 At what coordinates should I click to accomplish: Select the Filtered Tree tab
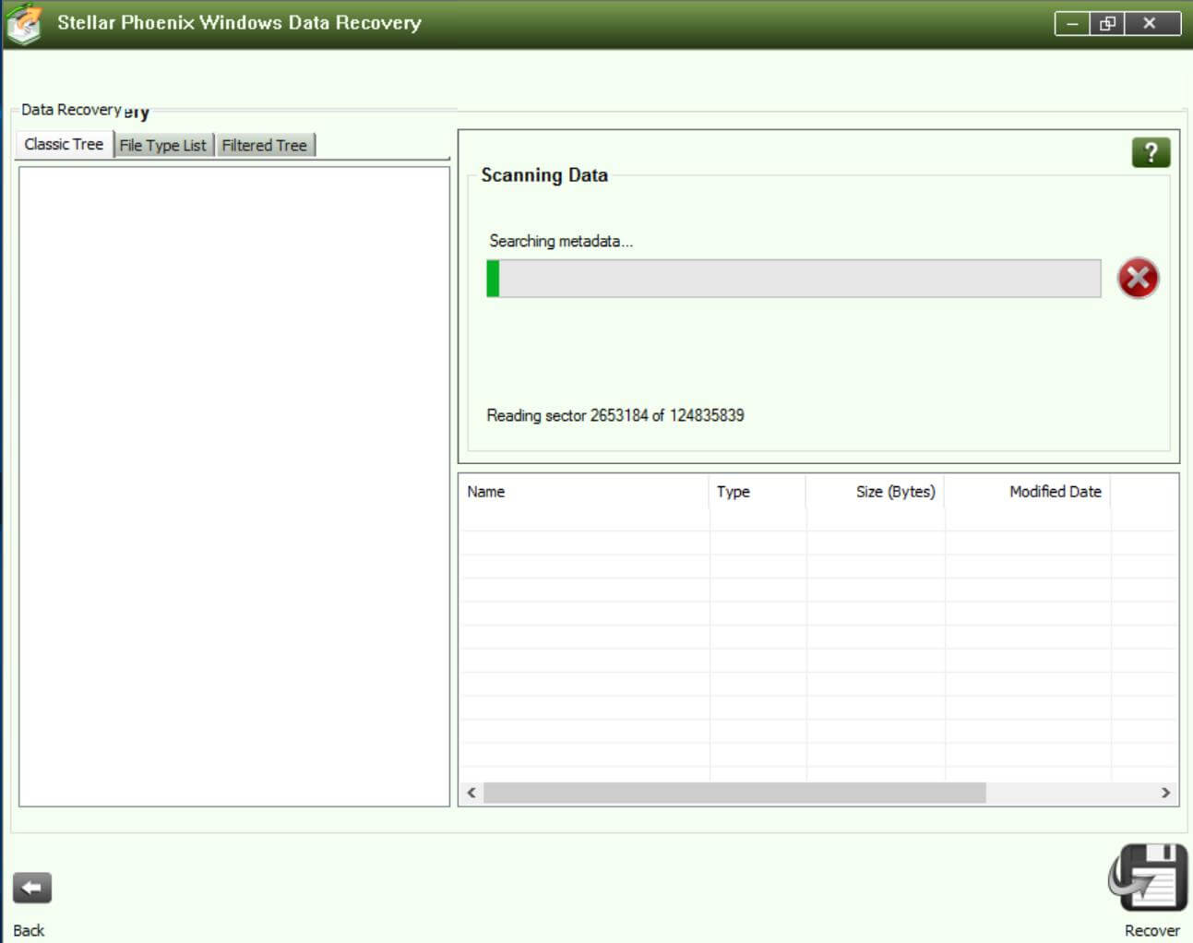[x=264, y=146]
